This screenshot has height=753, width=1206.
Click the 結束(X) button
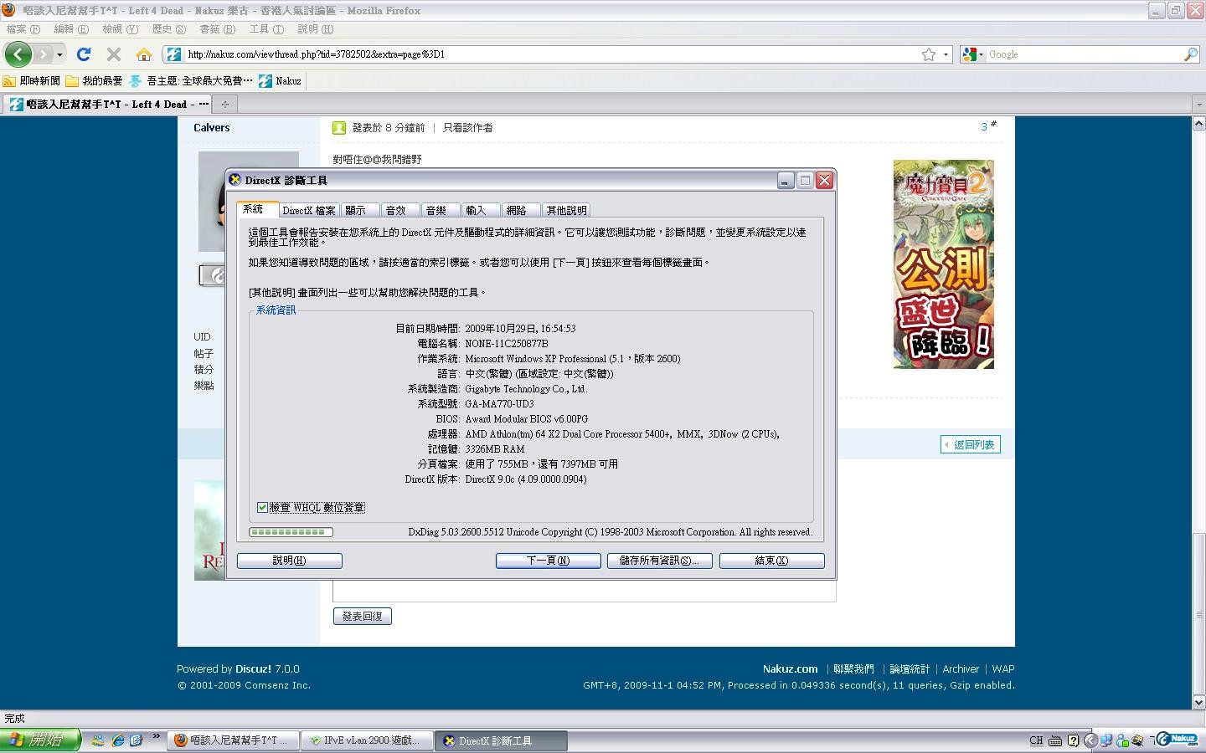click(771, 561)
